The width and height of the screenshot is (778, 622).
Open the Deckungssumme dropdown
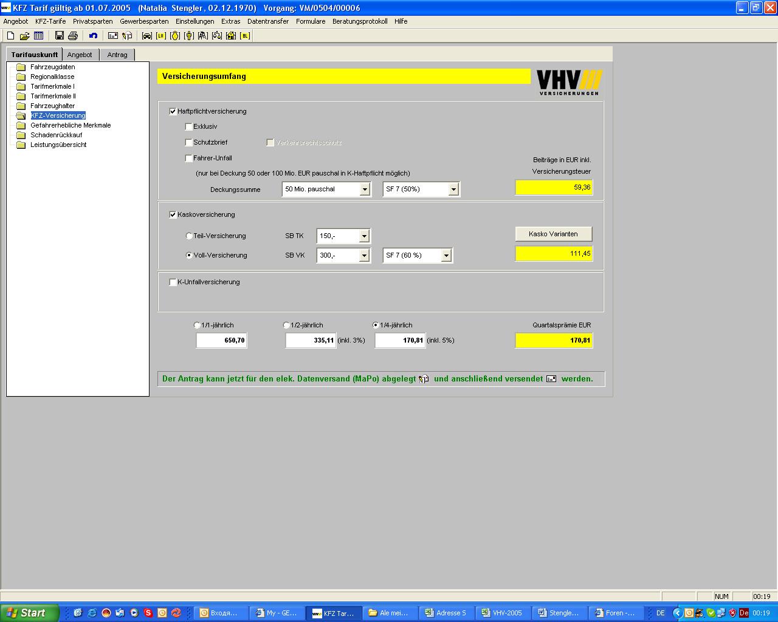365,190
